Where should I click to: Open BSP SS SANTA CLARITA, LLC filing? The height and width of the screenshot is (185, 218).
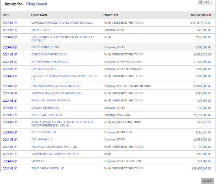pos(48,168)
